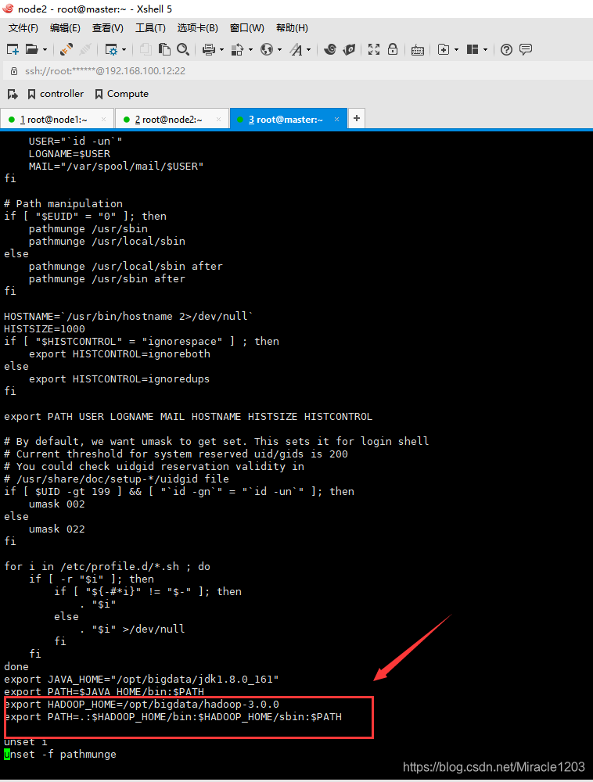Close the root@node2 tab

point(218,119)
